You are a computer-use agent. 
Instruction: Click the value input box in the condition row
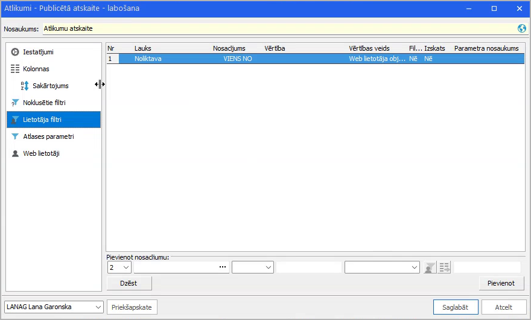(x=309, y=267)
